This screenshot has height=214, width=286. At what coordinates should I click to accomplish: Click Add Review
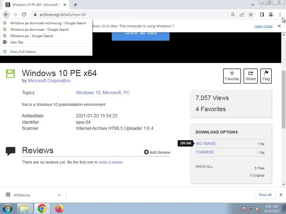tap(157, 152)
